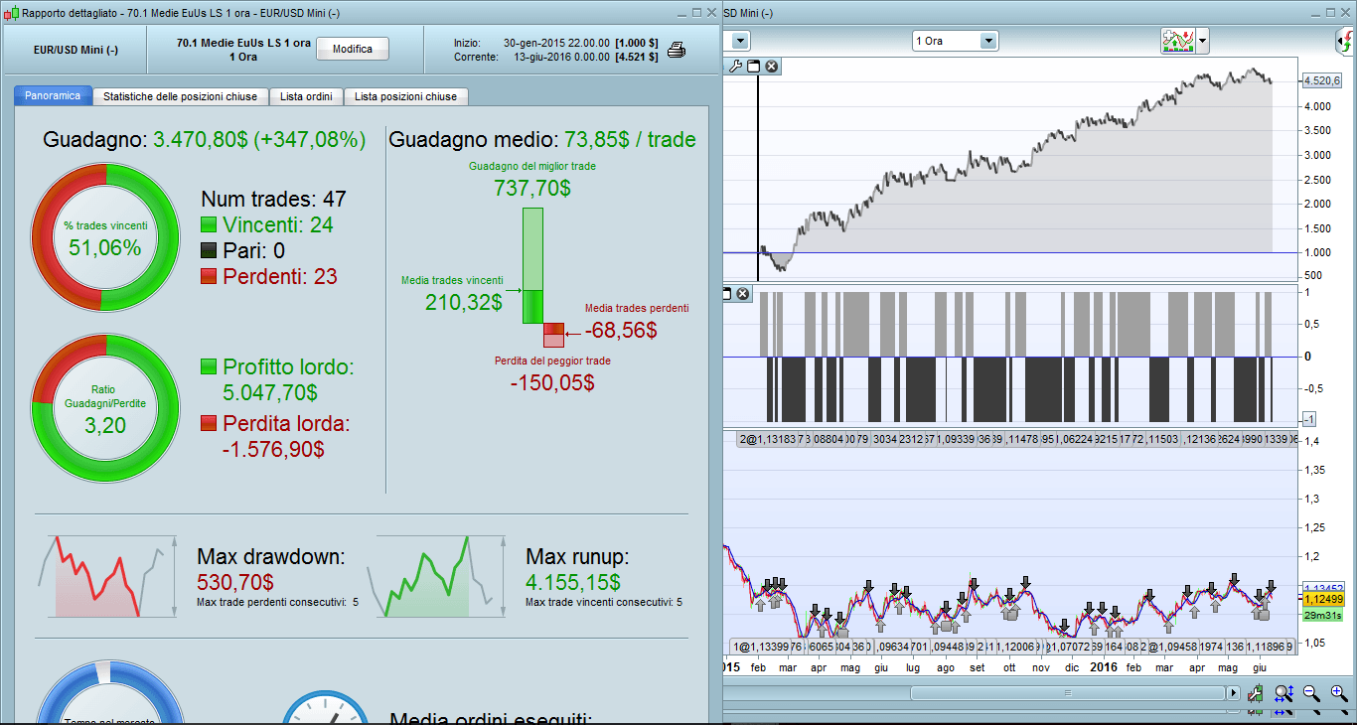Print the detailed report using printer icon
This screenshot has height=725, width=1357.
[x=677, y=50]
